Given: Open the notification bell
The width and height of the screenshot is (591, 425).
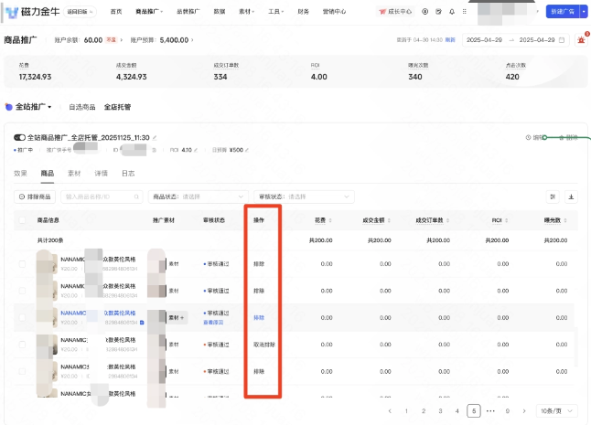Looking at the screenshot, I should click(x=452, y=12).
